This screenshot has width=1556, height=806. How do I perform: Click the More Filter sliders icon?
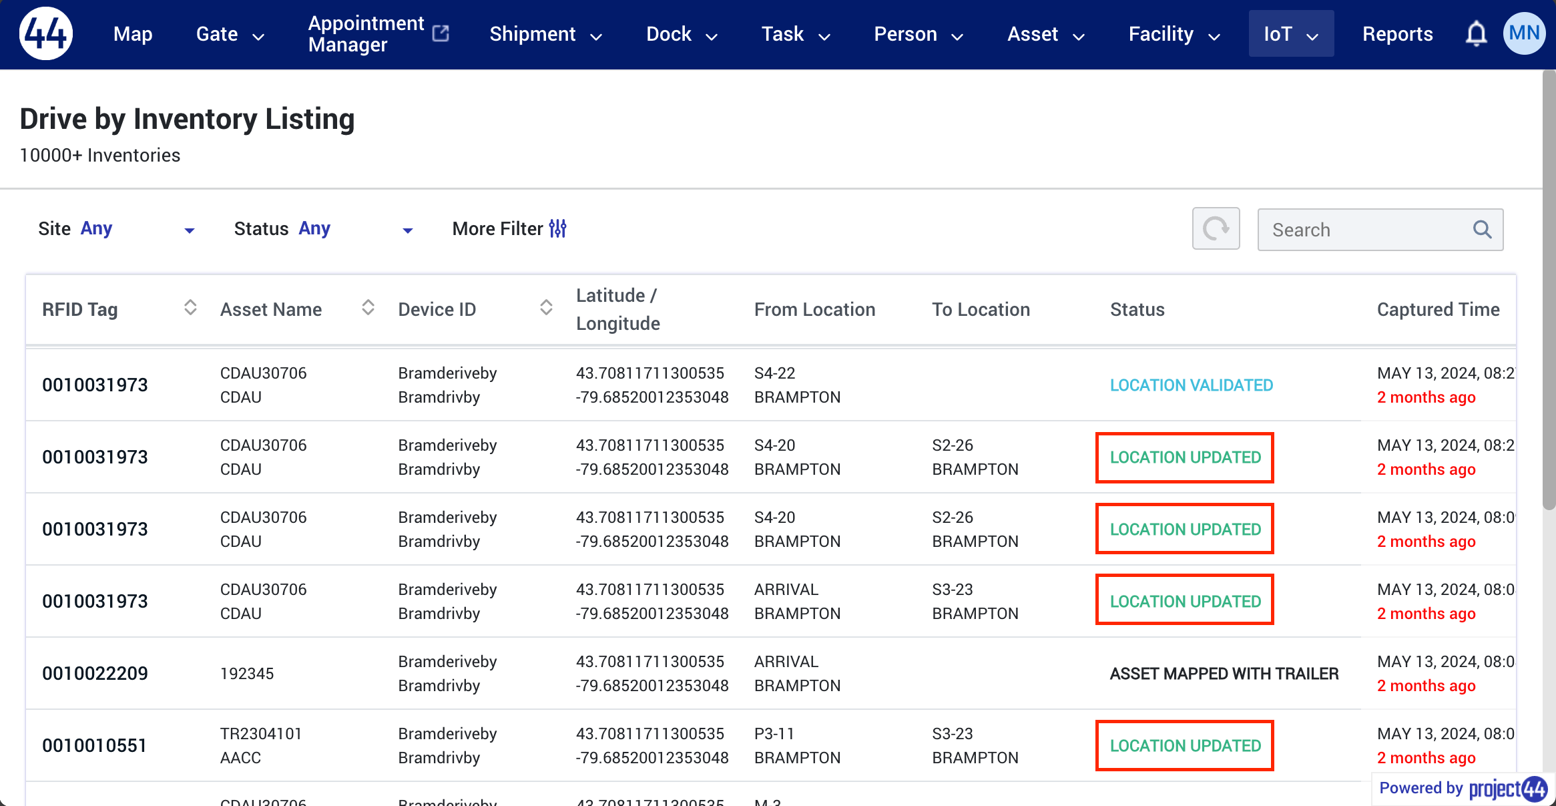click(x=558, y=228)
